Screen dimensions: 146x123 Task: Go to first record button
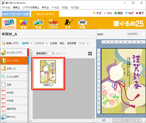pyautogui.click(x=114, y=120)
